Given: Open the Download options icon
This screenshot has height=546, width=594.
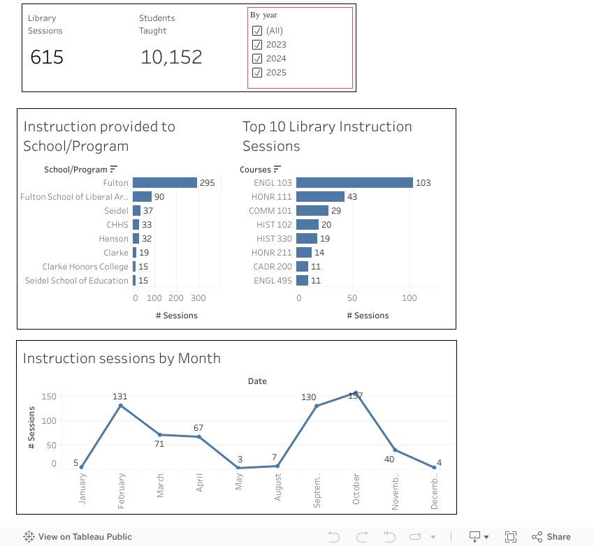Looking at the screenshot, I should [476, 536].
